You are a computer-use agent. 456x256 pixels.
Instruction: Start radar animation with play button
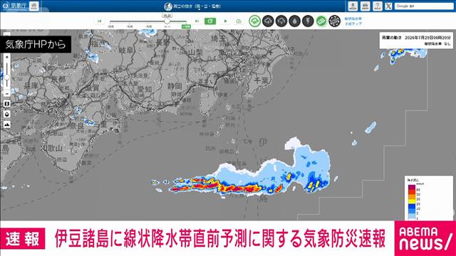(x=225, y=21)
